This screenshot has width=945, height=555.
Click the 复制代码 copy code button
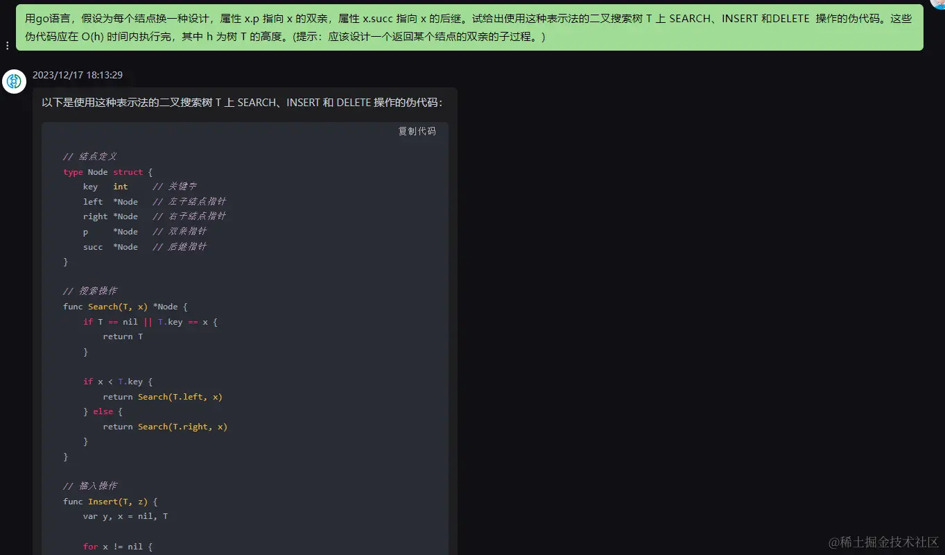click(417, 131)
